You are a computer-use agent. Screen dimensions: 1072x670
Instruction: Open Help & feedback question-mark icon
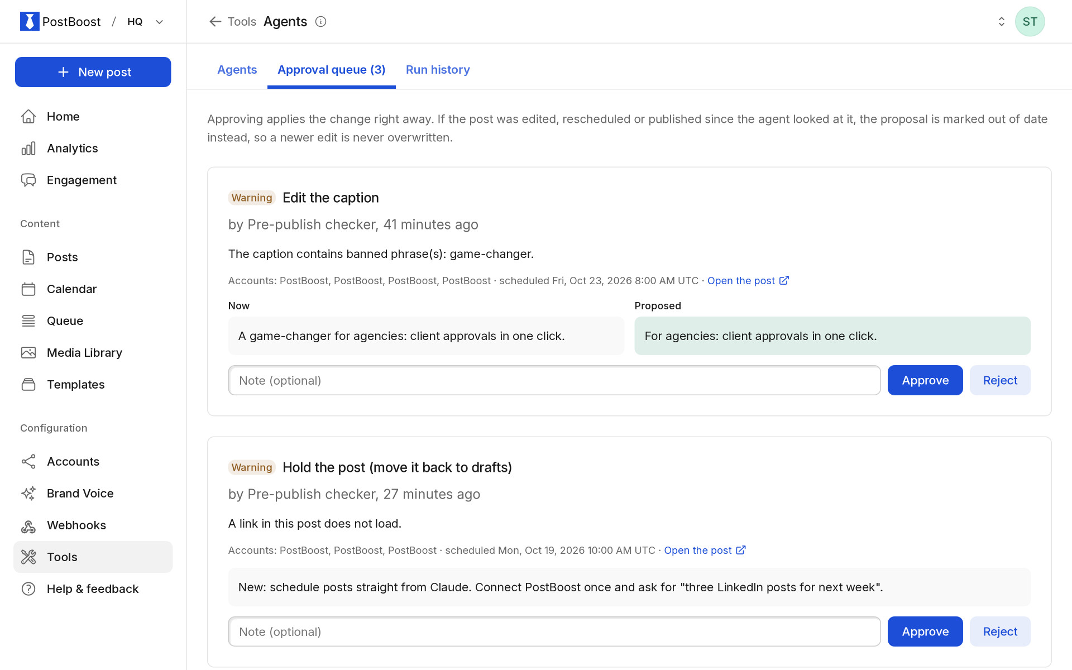click(28, 588)
